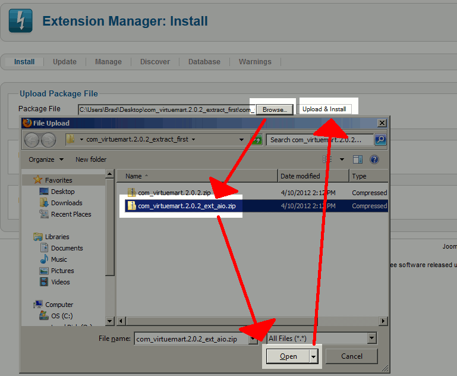The height and width of the screenshot is (376, 457).
Task: Click the Package File path input field
Action: 167,109
